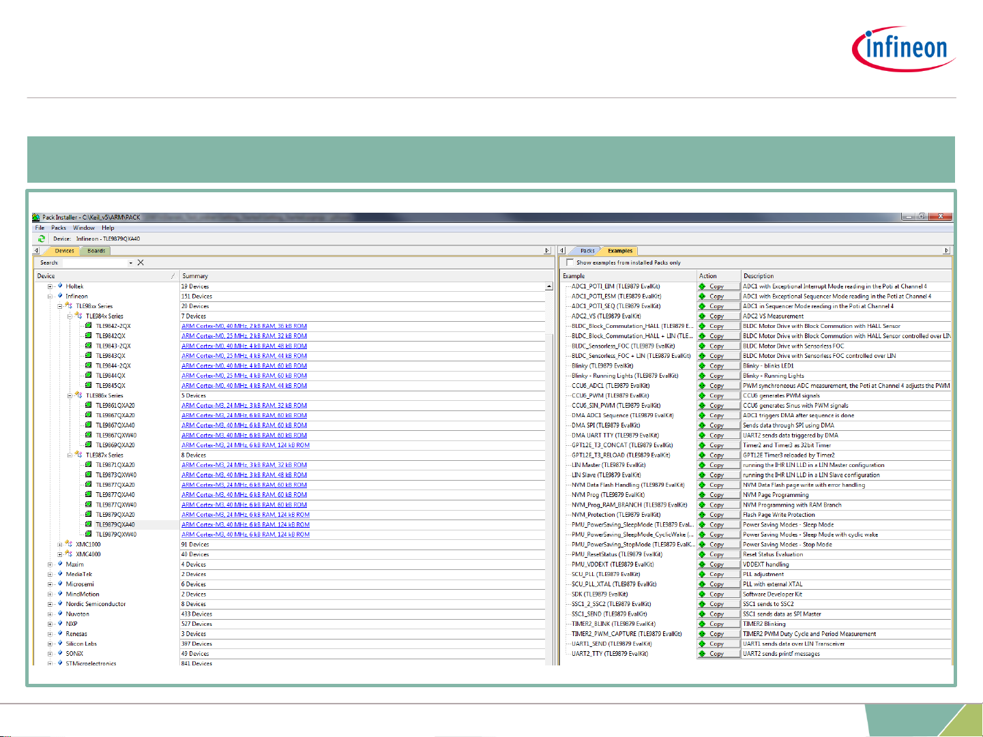The height and width of the screenshot is (737, 983).
Task: Select the MediaTek vendor row
Action: point(79,574)
